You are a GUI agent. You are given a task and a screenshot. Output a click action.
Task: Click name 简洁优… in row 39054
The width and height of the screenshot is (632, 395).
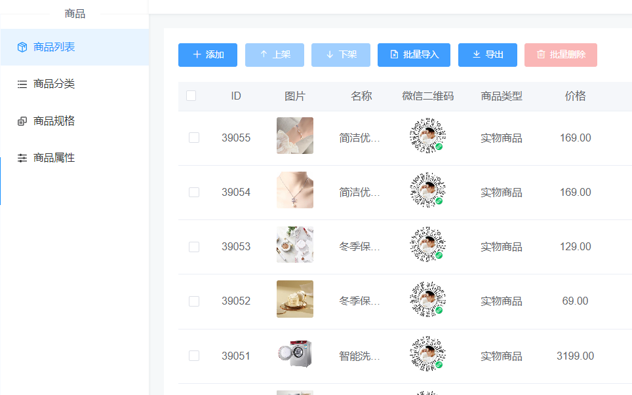(x=359, y=193)
